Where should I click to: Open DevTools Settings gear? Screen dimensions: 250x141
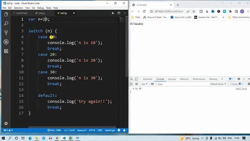tap(239, 79)
